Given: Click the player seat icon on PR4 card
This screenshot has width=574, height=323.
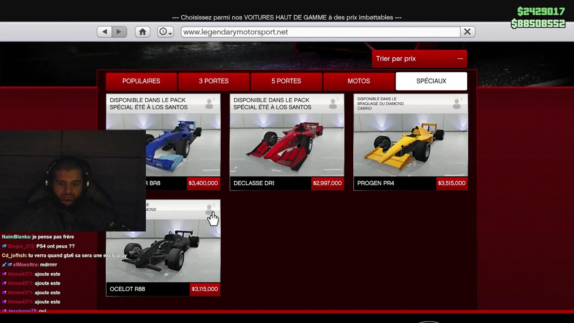Looking at the screenshot, I should click(457, 104).
